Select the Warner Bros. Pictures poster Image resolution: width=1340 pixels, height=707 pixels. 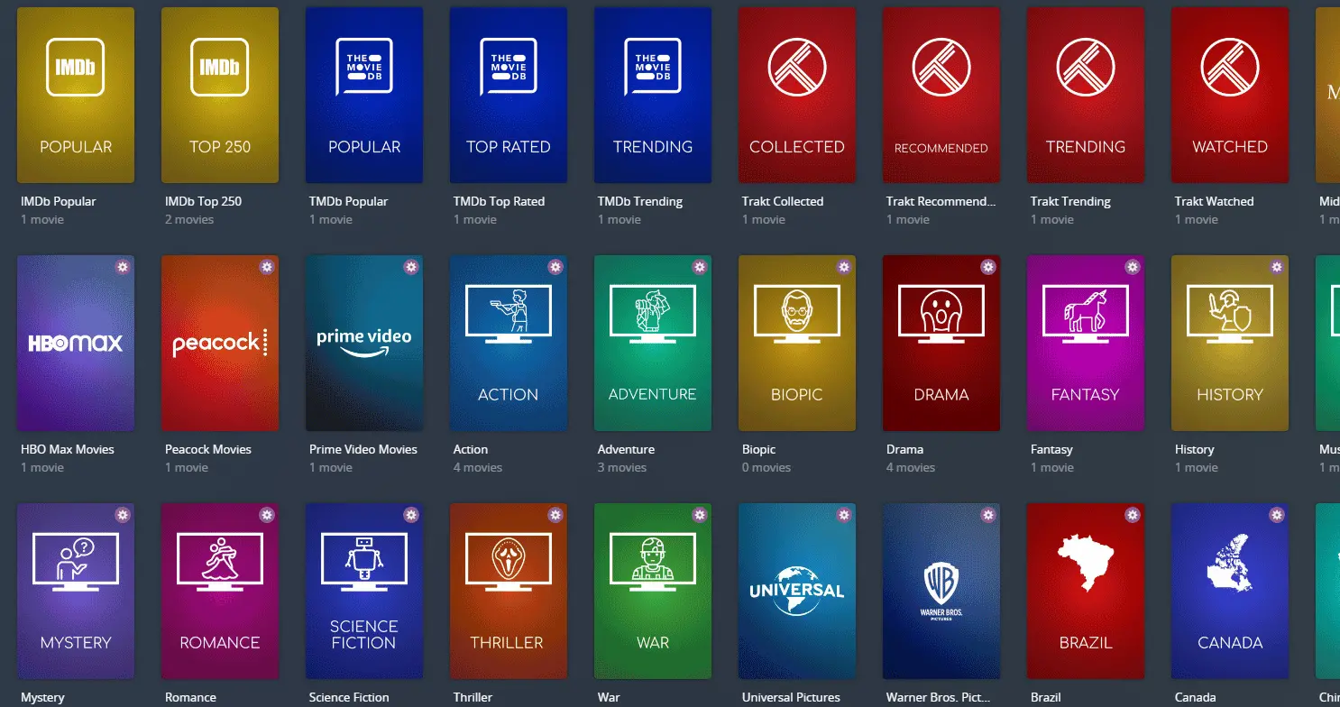point(941,591)
